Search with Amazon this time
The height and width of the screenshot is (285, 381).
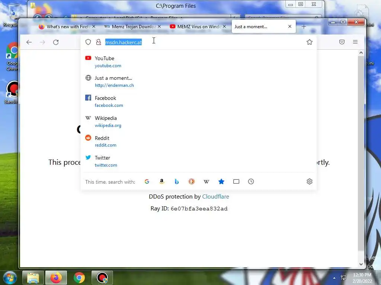(162, 181)
